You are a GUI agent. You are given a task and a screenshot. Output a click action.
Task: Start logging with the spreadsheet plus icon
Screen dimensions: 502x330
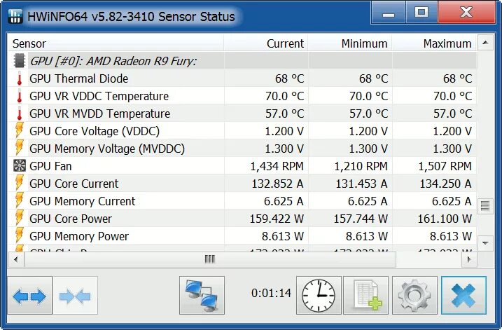click(366, 296)
